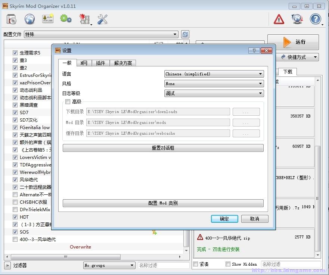Screen dimensions: 329x275
Task: Click the 确定 button
Action: tap(224, 219)
